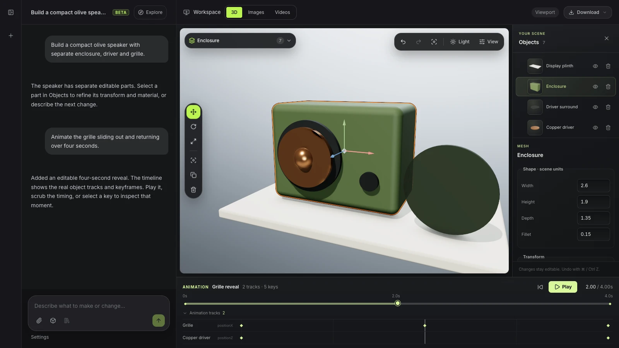Click the frame scene icon next to Light
This screenshot has width=619, height=348.
point(434,42)
